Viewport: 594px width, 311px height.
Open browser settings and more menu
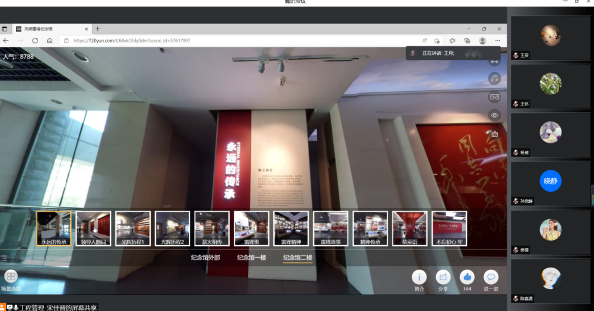click(498, 41)
